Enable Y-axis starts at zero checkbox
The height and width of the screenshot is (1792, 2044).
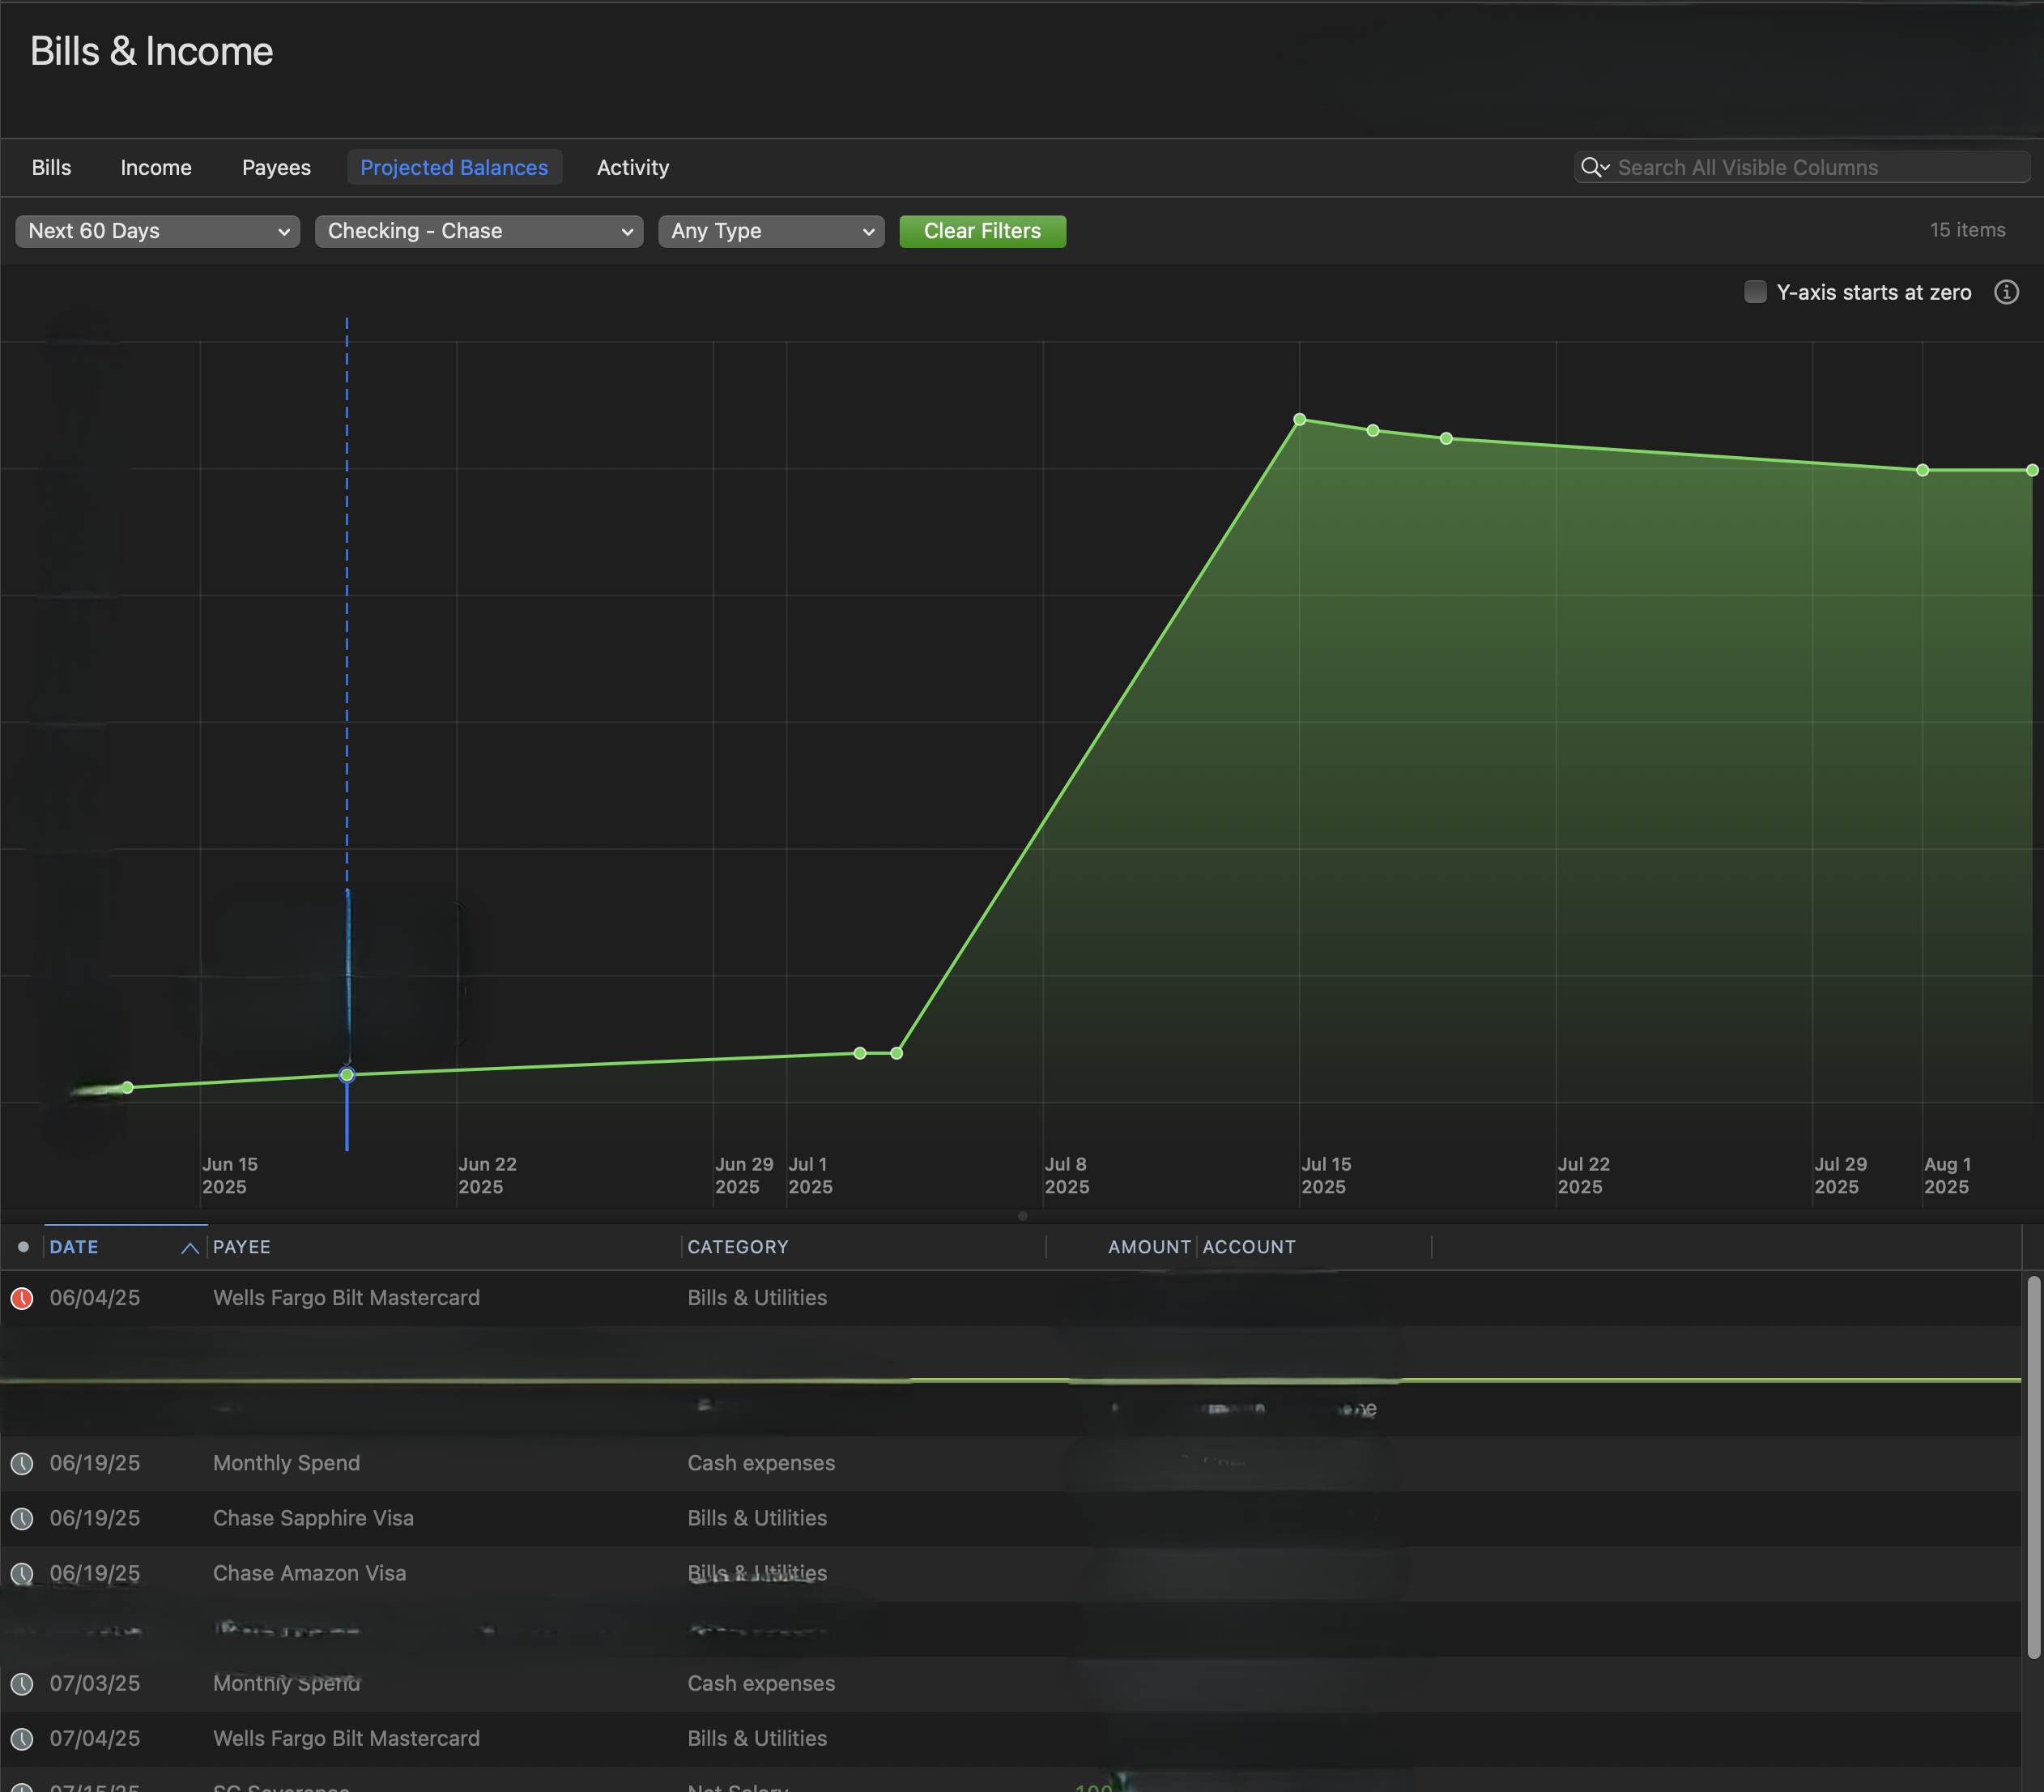1755,292
